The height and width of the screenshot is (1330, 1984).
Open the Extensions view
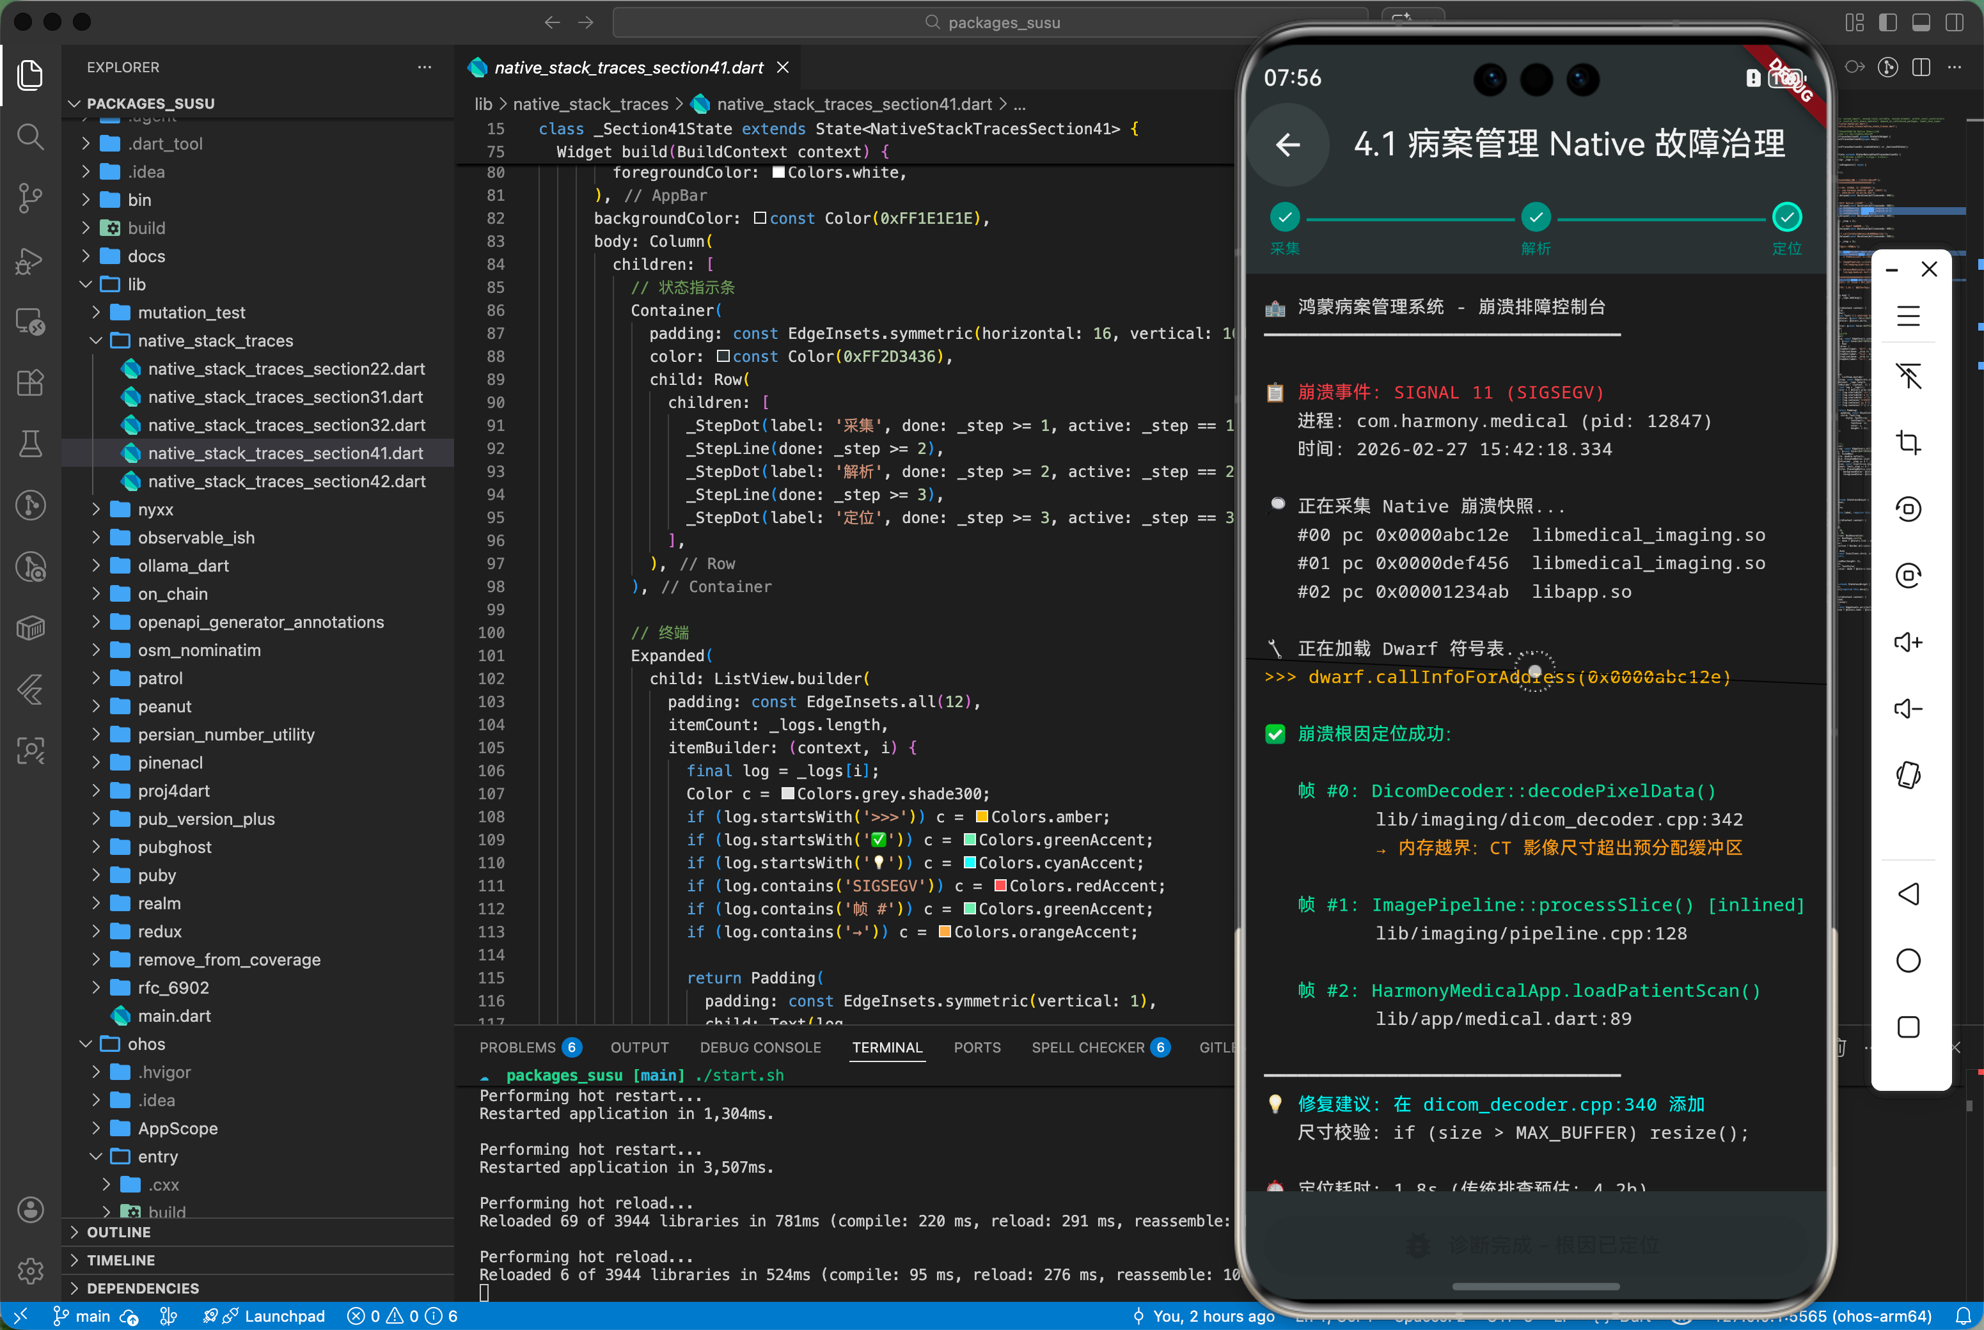31,382
